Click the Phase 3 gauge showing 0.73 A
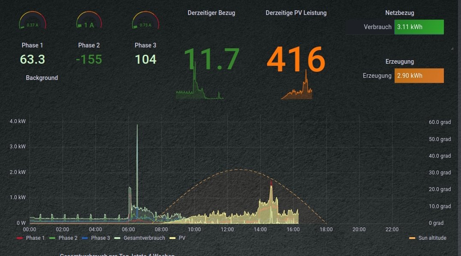The image size is (461, 256). pyautogui.click(x=145, y=21)
